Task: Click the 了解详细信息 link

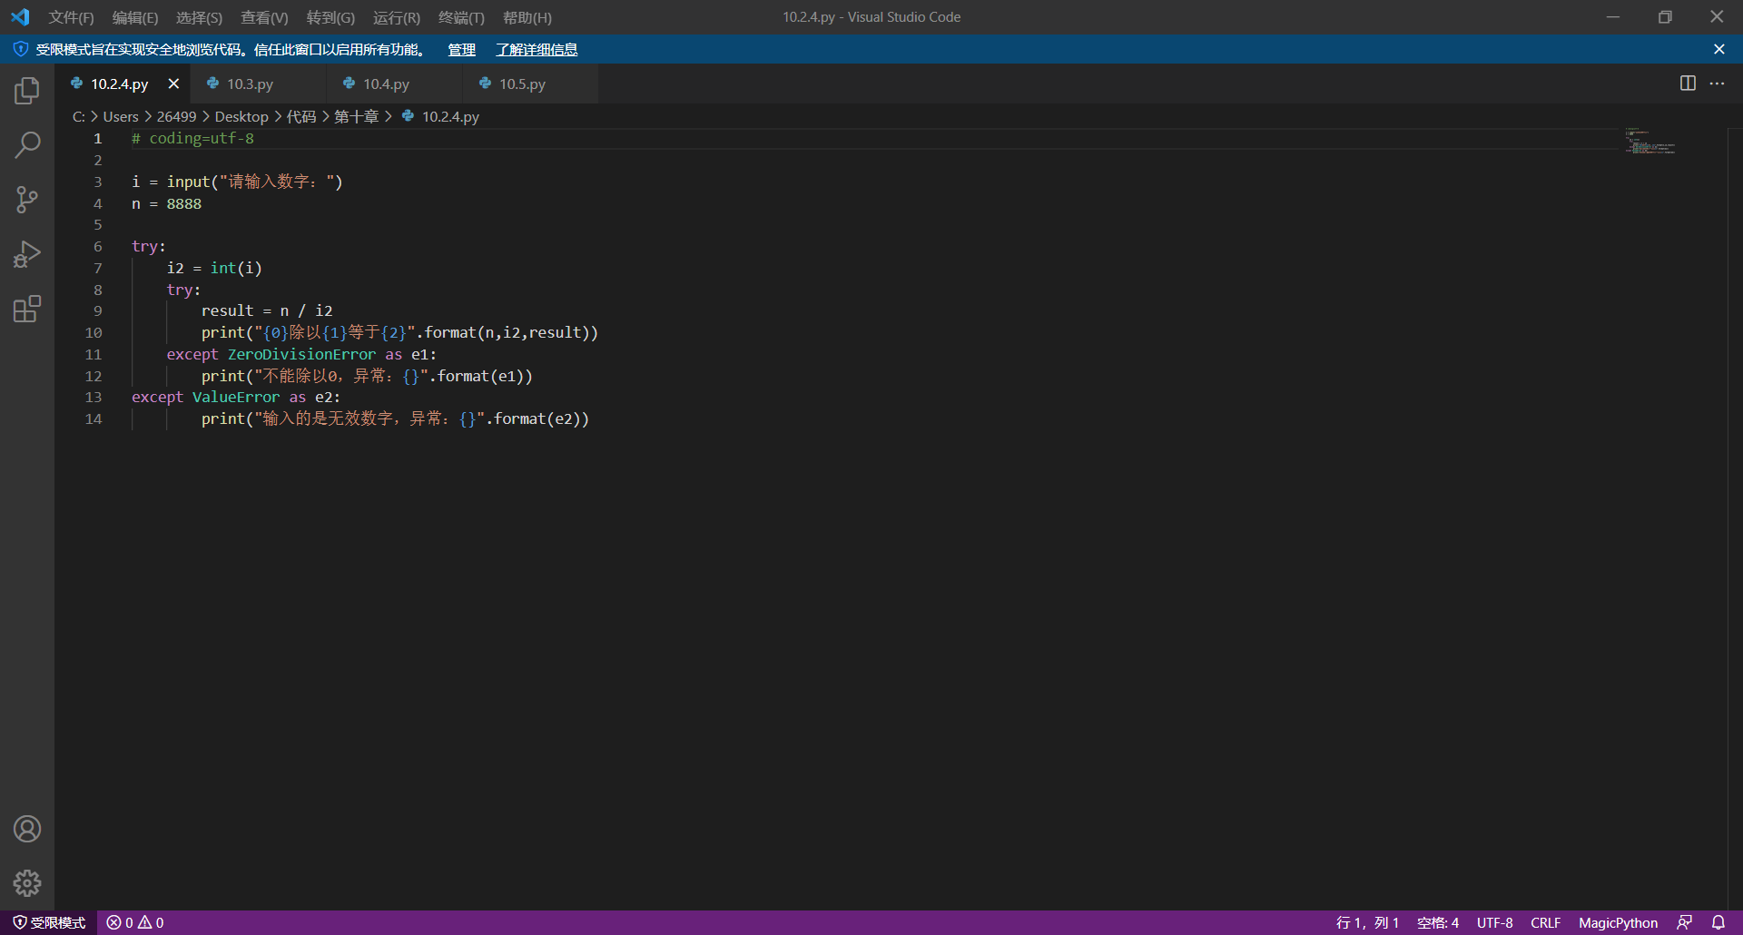Action: pyautogui.click(x=537, y=49)
